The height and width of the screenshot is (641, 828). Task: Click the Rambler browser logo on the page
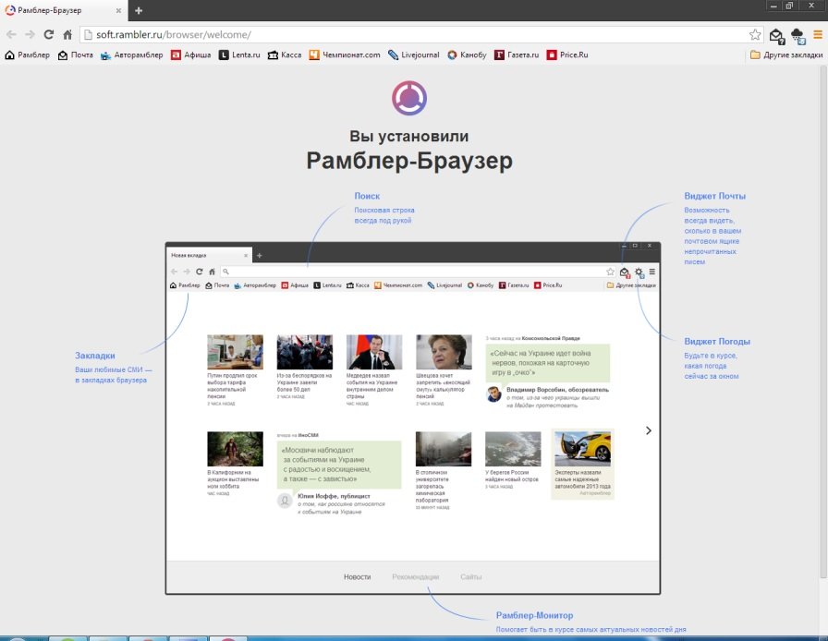[408, 98]
